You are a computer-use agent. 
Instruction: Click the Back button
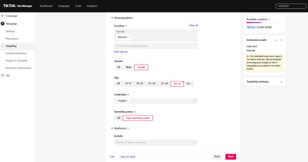coord(217,157)
